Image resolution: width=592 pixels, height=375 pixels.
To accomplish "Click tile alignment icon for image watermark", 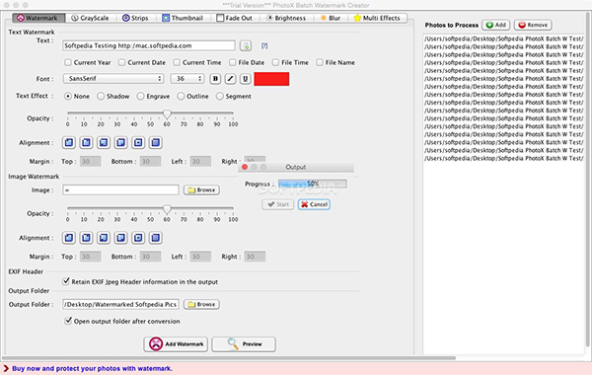I will (x=156, y=238).
